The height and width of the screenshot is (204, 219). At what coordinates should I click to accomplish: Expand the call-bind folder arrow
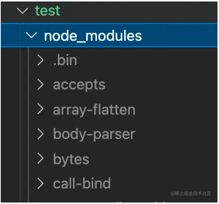tap(40, 183)
